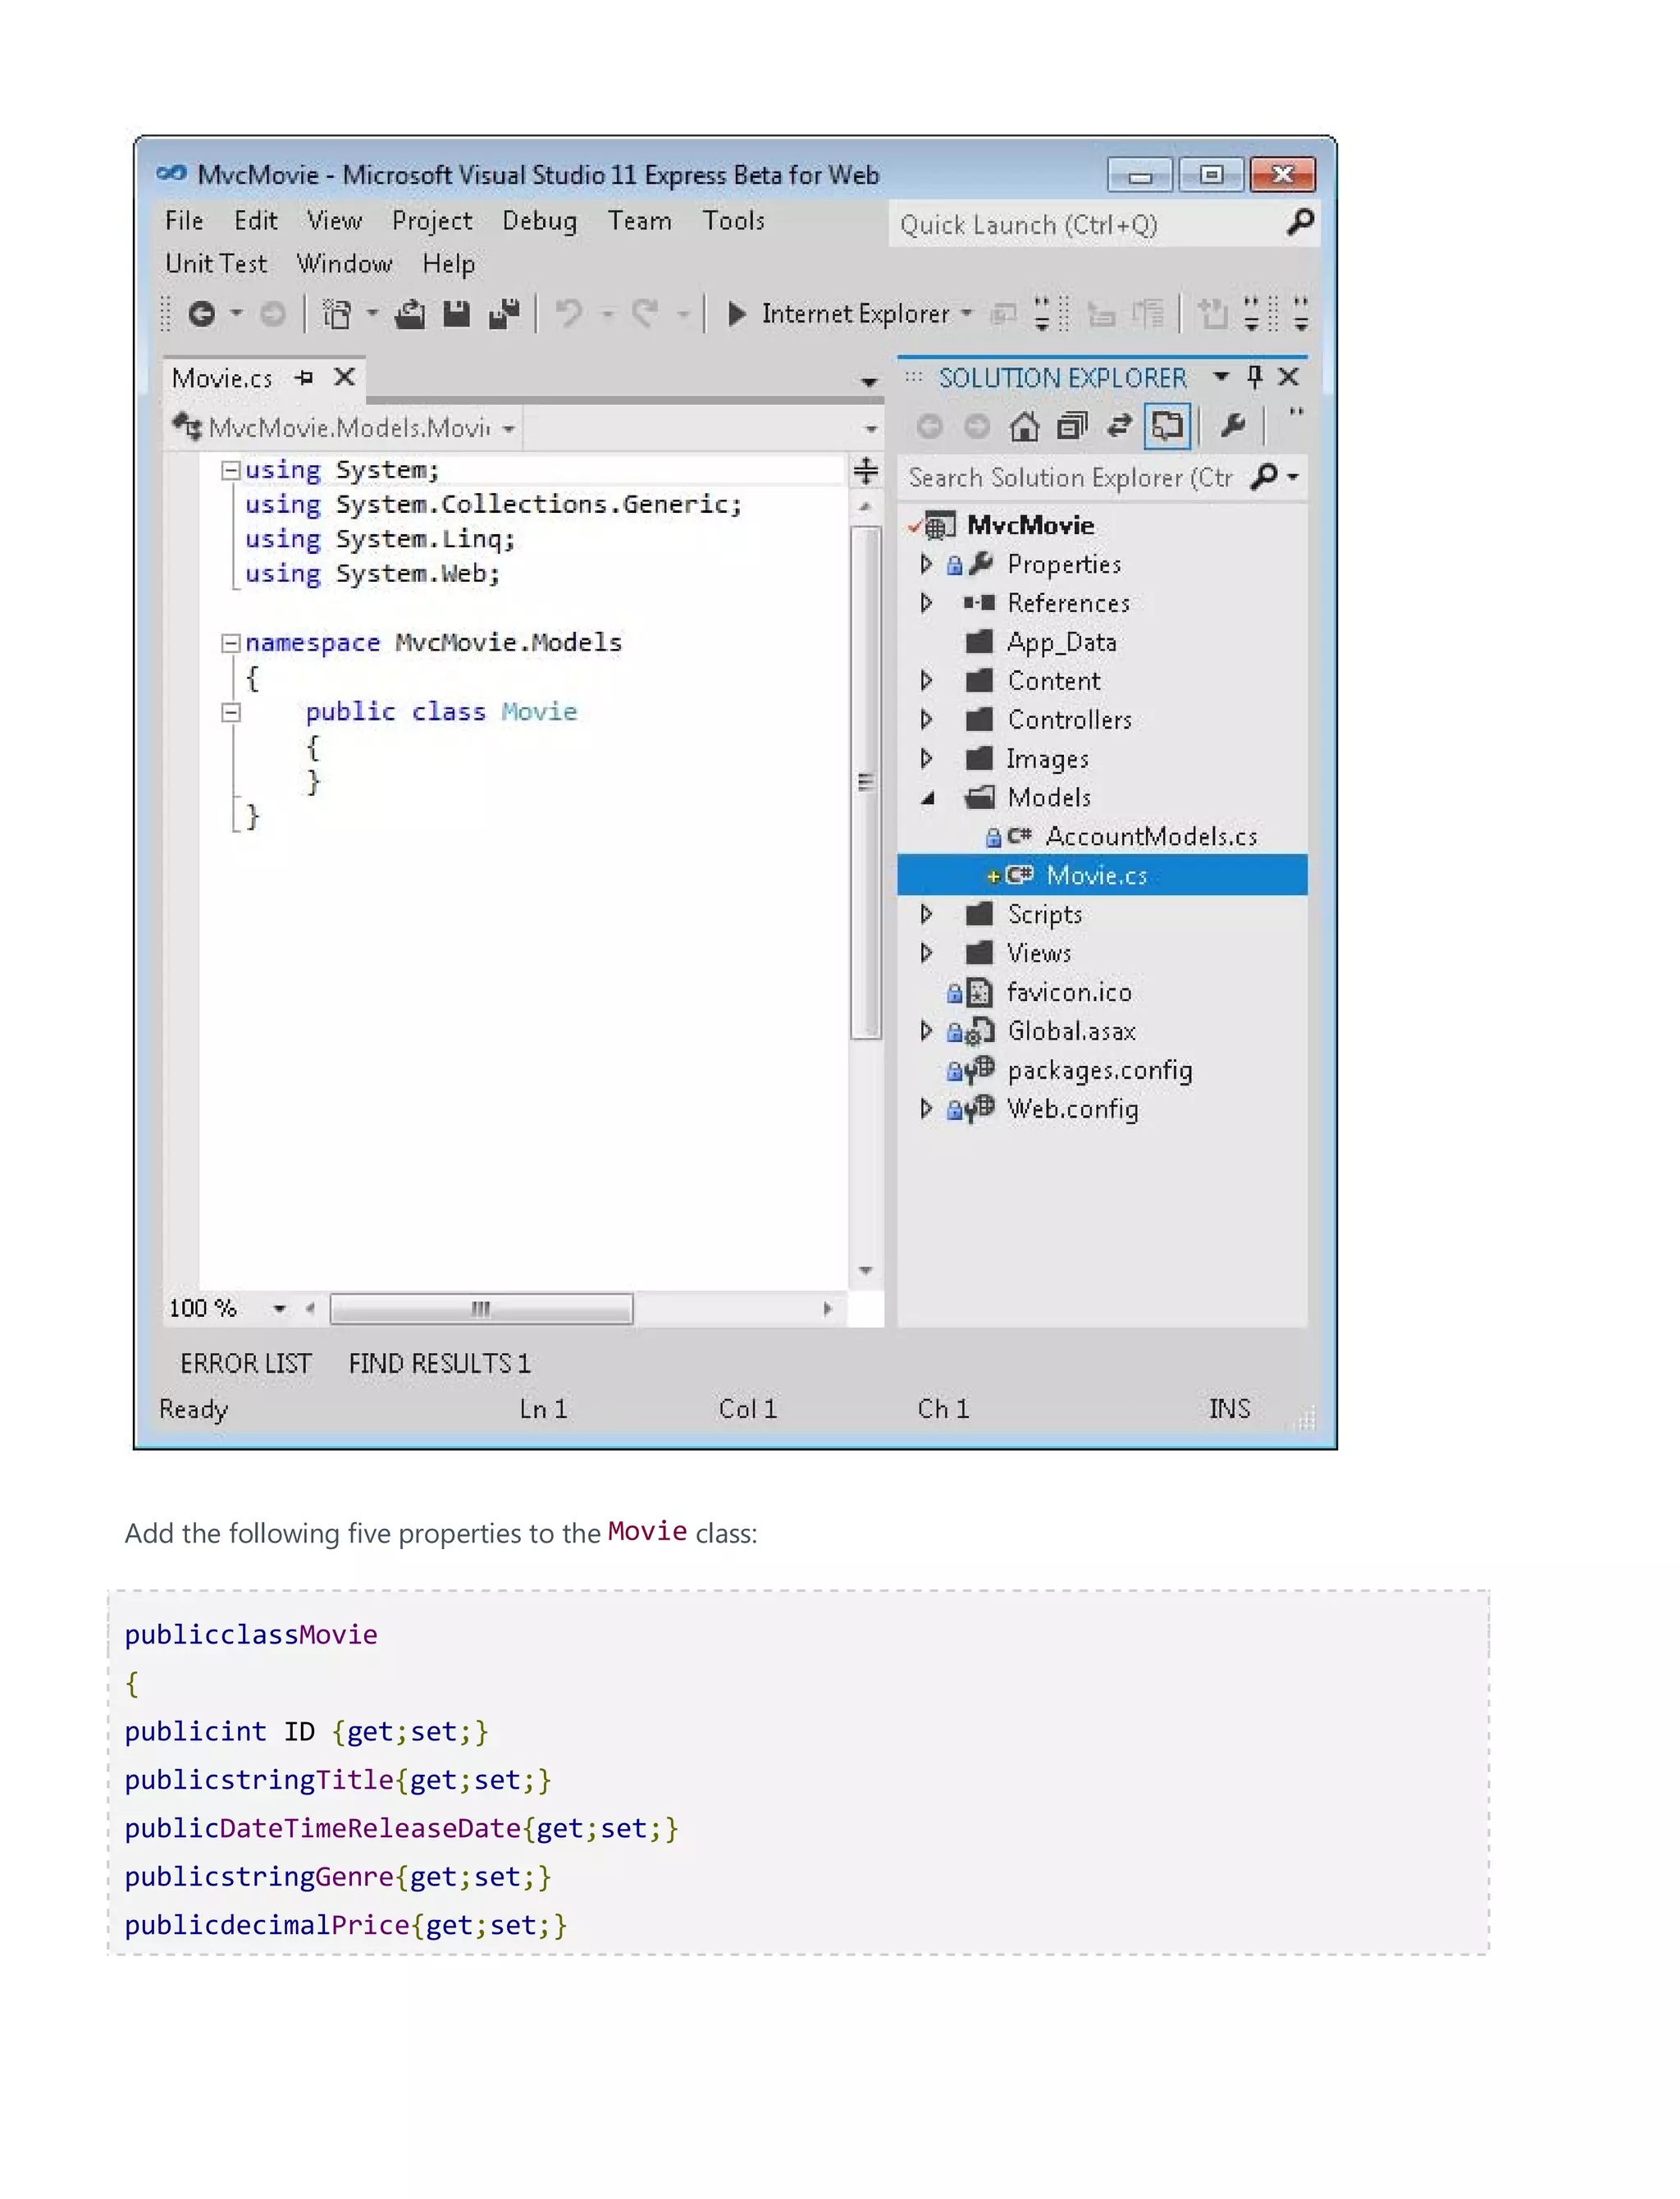Collapse the Models folder
This screenshot has width=1680, height=2199.
[927, 798]
